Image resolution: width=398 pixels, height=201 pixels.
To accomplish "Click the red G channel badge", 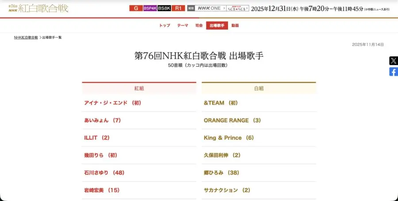I will [x=135, y=8].
